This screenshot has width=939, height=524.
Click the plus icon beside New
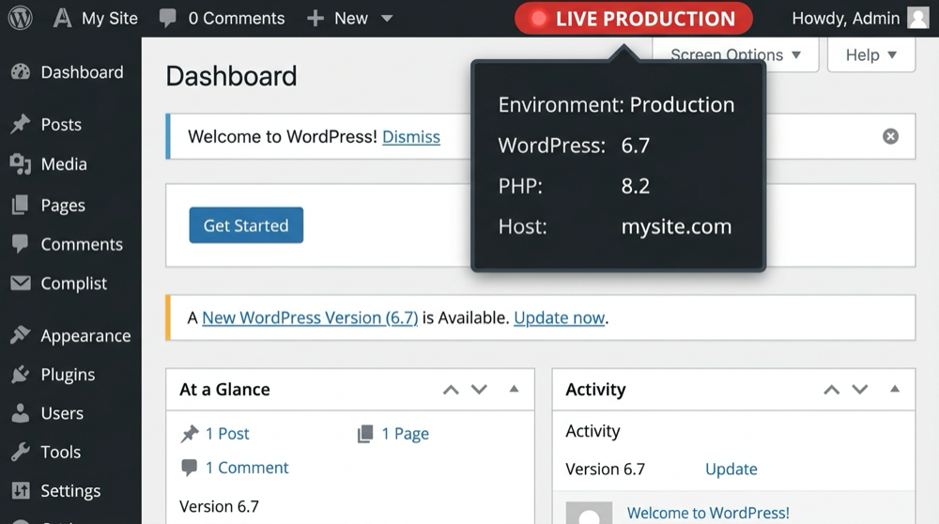[316, 19]
